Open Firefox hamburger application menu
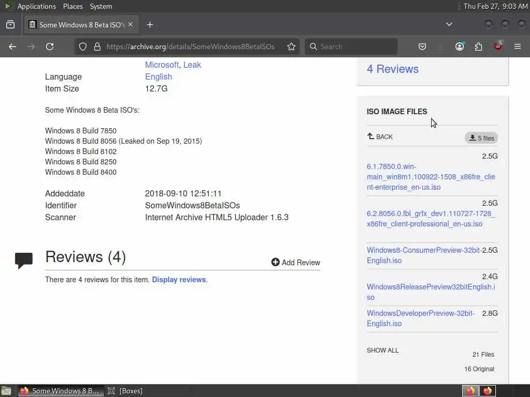530x397 pixels. click(518, 47)
